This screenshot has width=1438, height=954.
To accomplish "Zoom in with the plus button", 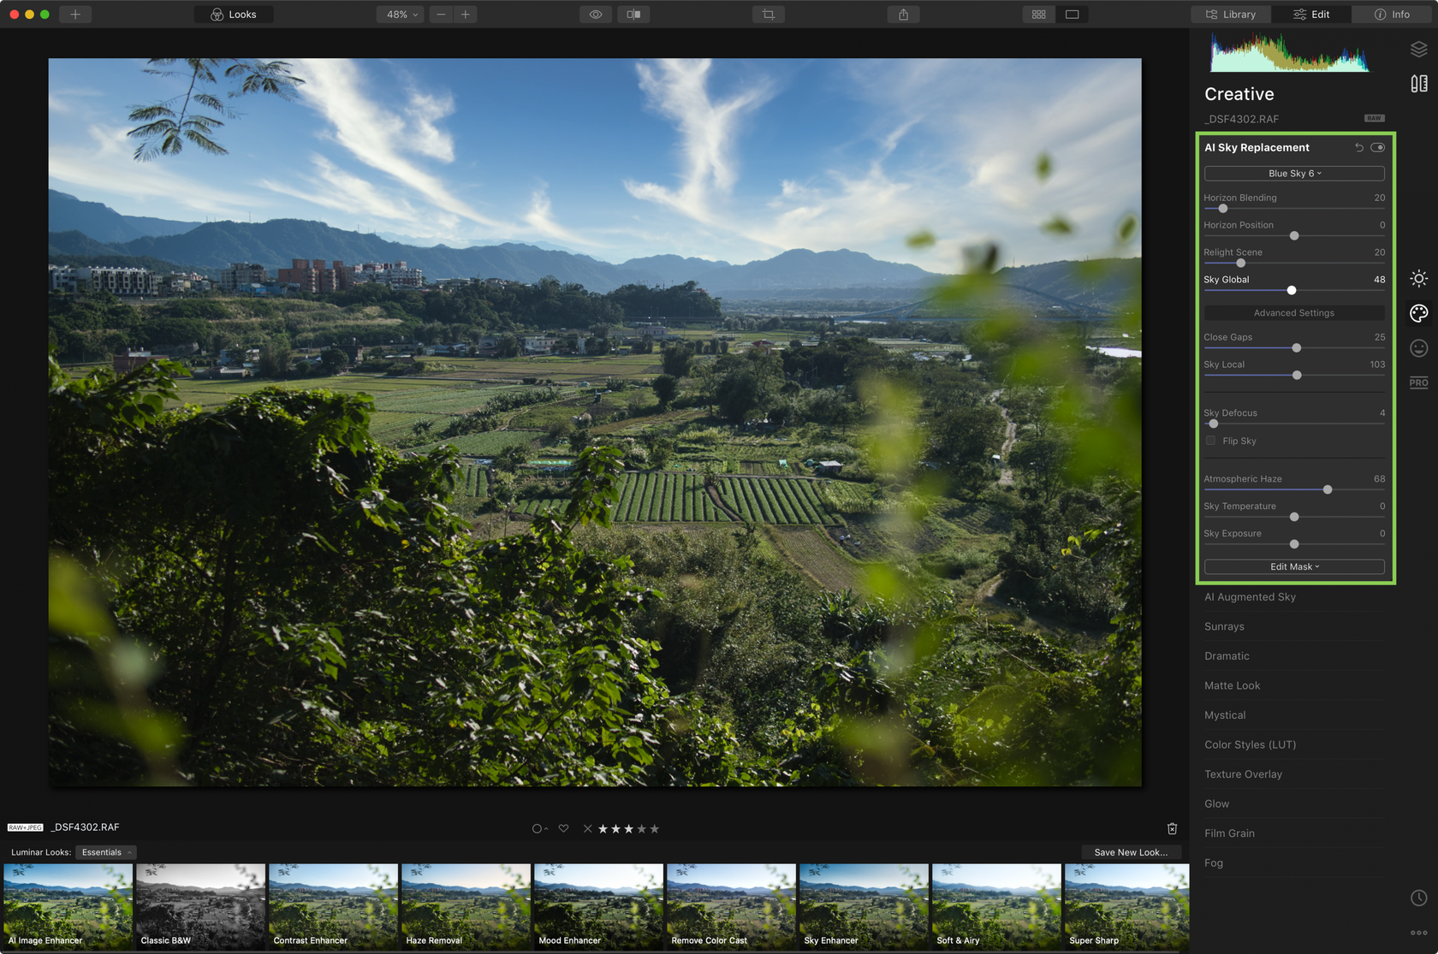I will pos(466,15).
